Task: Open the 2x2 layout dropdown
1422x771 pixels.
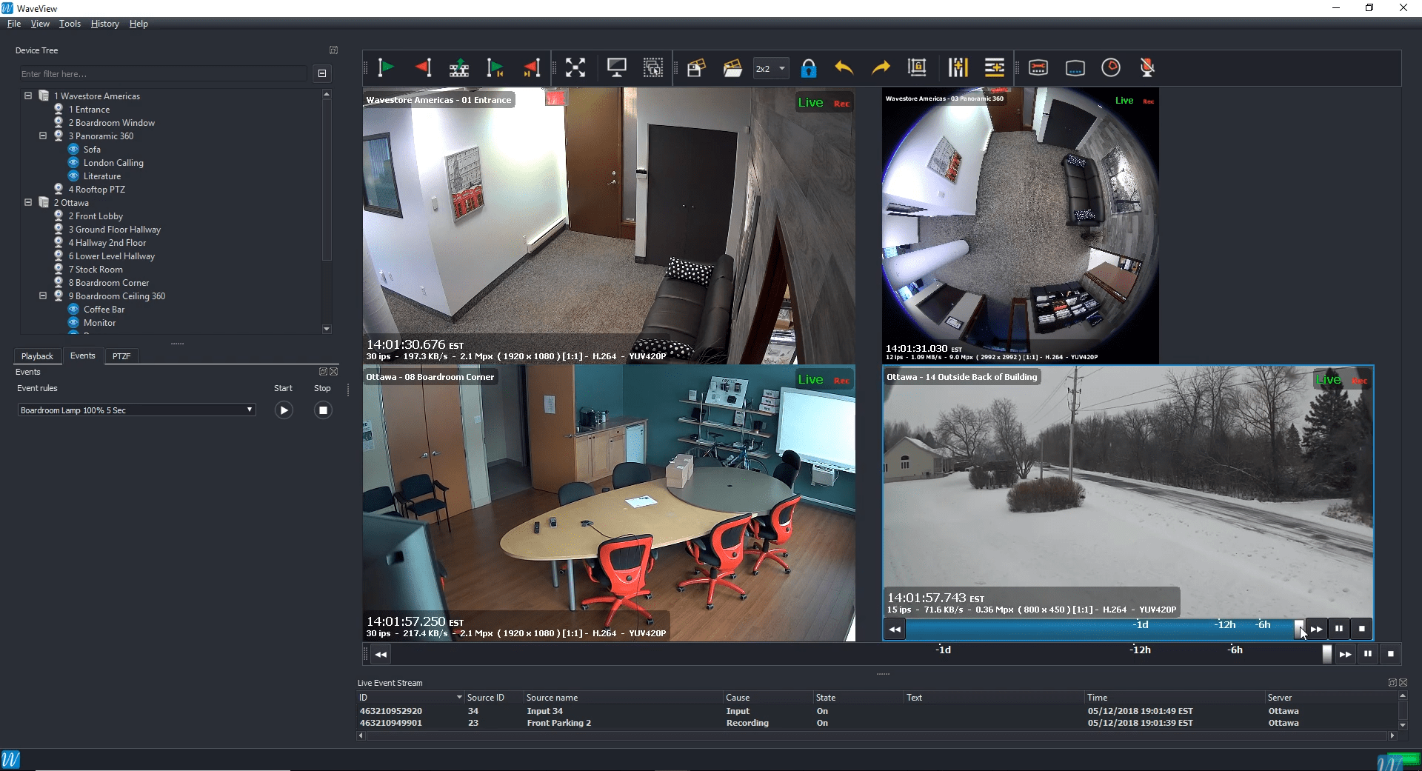Action: 770,69
